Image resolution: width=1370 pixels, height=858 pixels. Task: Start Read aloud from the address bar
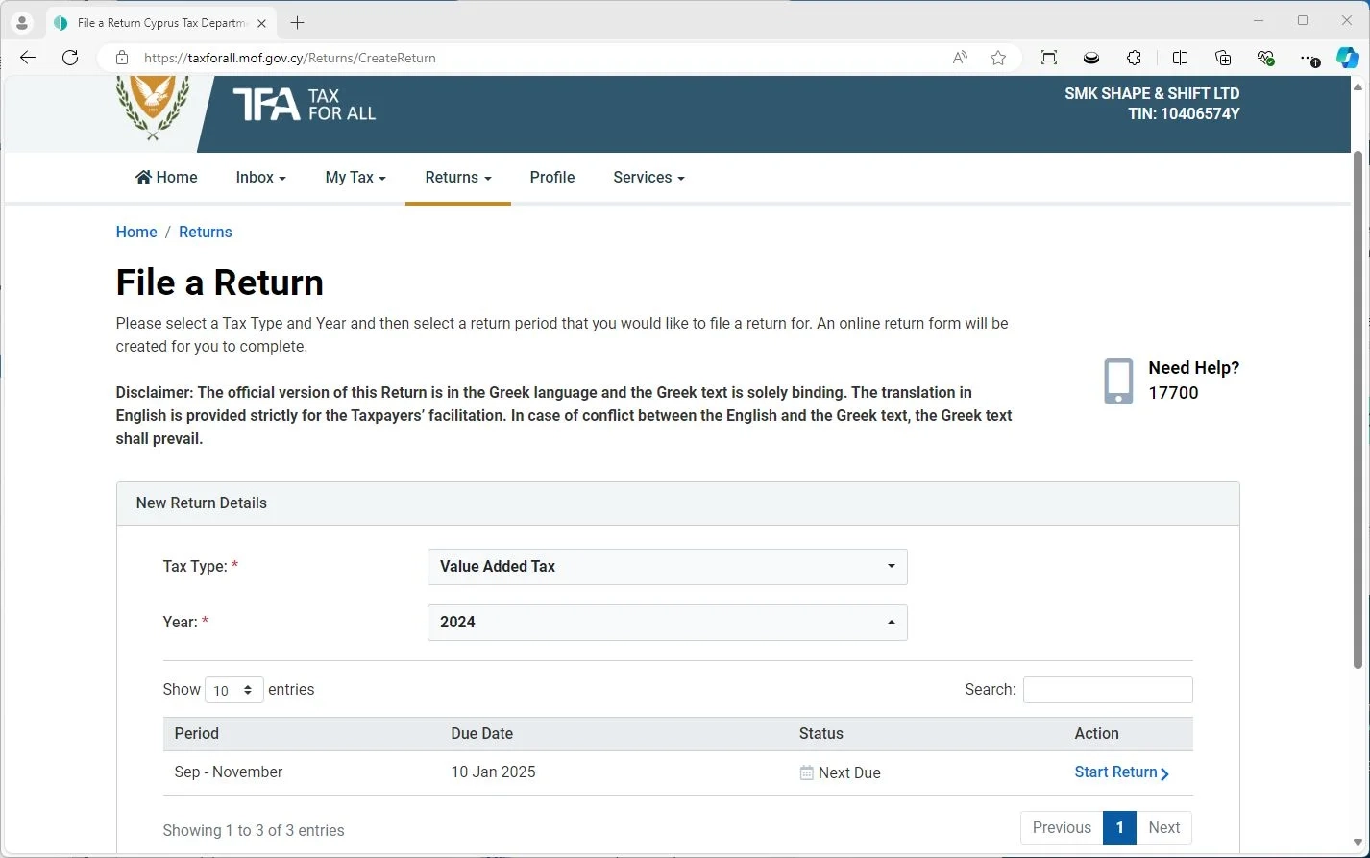[959, 58]
